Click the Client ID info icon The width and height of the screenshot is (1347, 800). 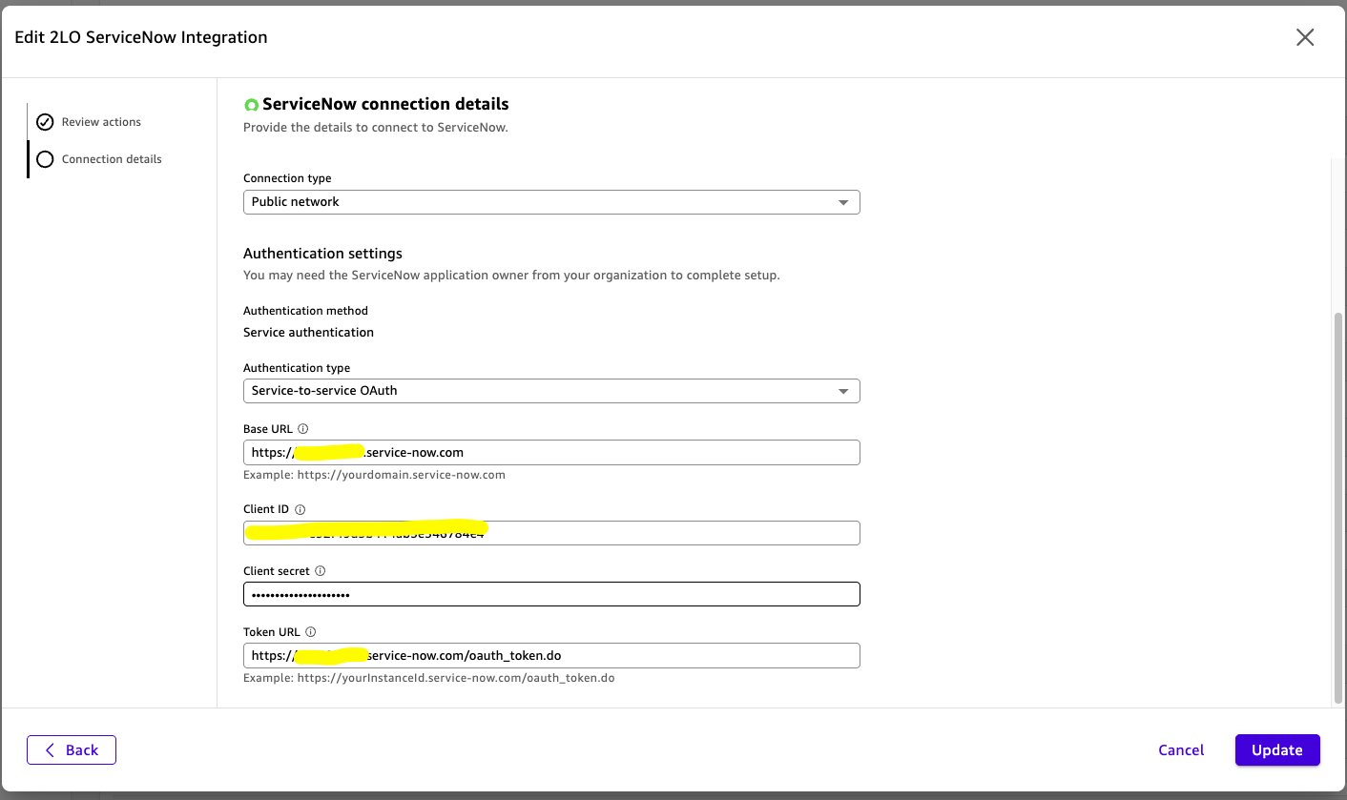tap(300, 509)
